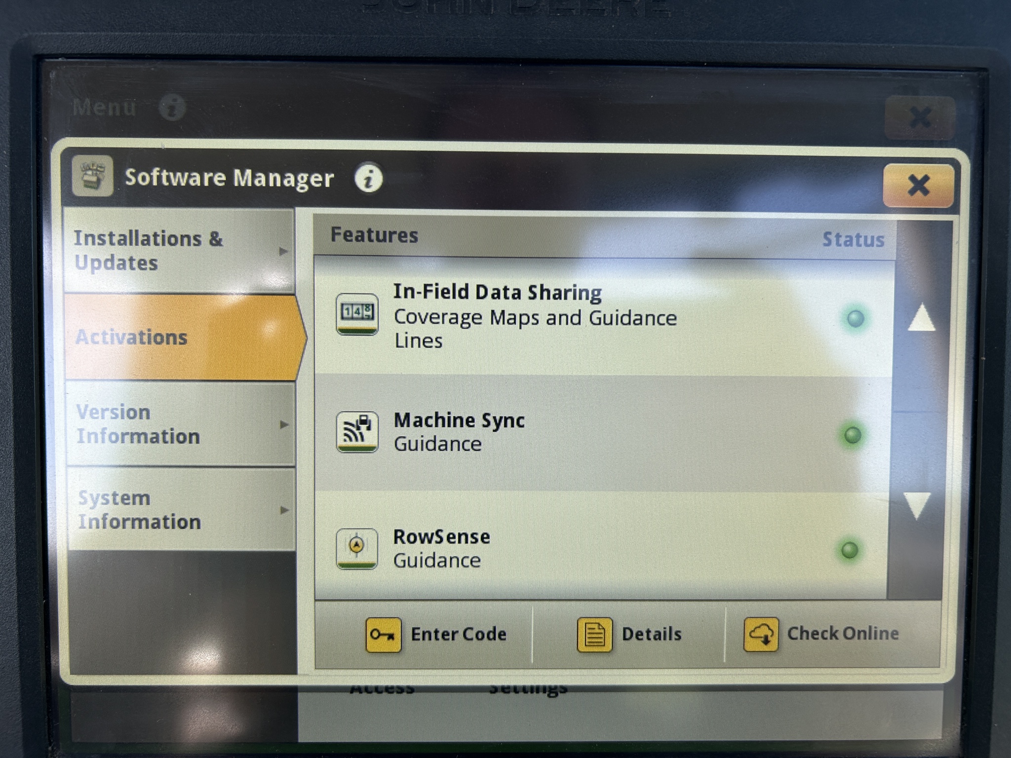
Task: Close the Software Manager window
Action: (918, 185)
